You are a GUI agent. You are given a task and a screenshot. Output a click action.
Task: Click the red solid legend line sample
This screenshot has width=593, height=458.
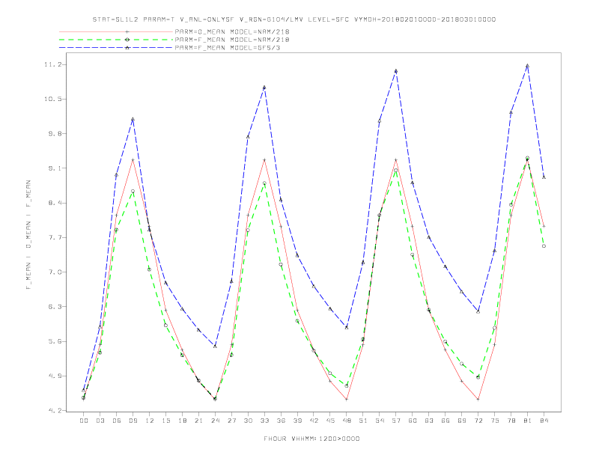coord(116,31)
